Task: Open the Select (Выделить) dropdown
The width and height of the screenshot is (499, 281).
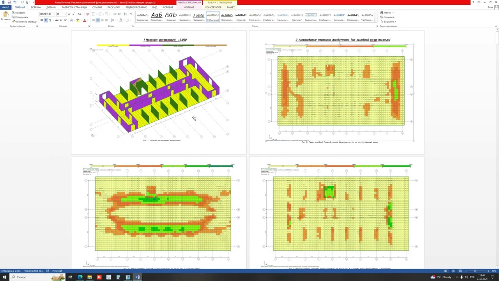Action: point(388,21)
